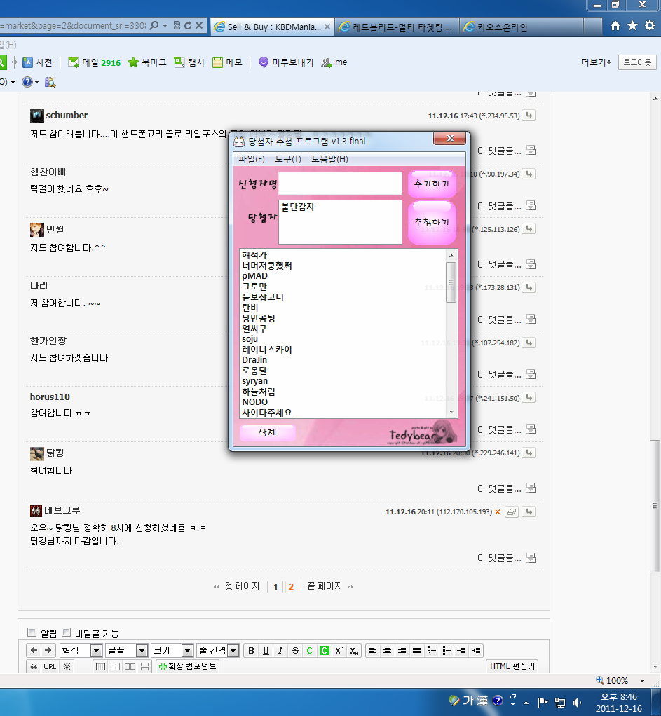The width and height of the screenshot is (661, 716).
Task: Switch to 카오스온라인 browser tab
Action: coord(521,27)
